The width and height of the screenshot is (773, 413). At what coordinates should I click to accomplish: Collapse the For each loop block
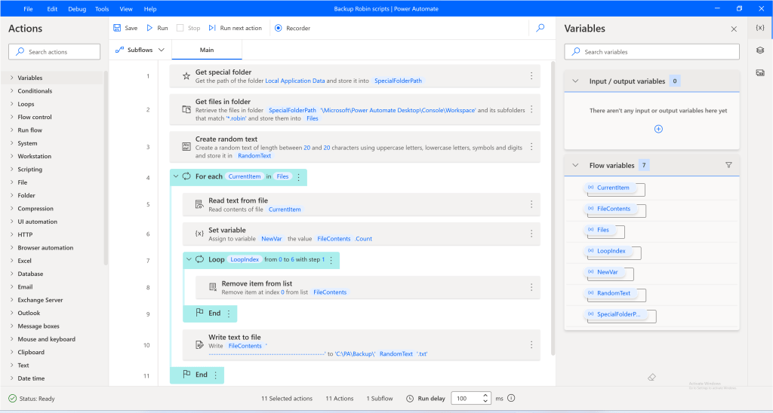coord(176,177)
